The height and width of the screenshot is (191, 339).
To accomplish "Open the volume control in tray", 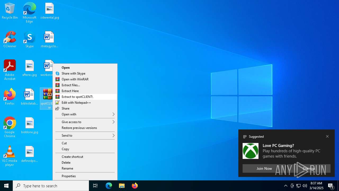I will 305,186.
